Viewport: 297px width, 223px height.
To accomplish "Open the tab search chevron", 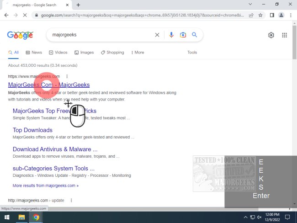I will [250, 4].
